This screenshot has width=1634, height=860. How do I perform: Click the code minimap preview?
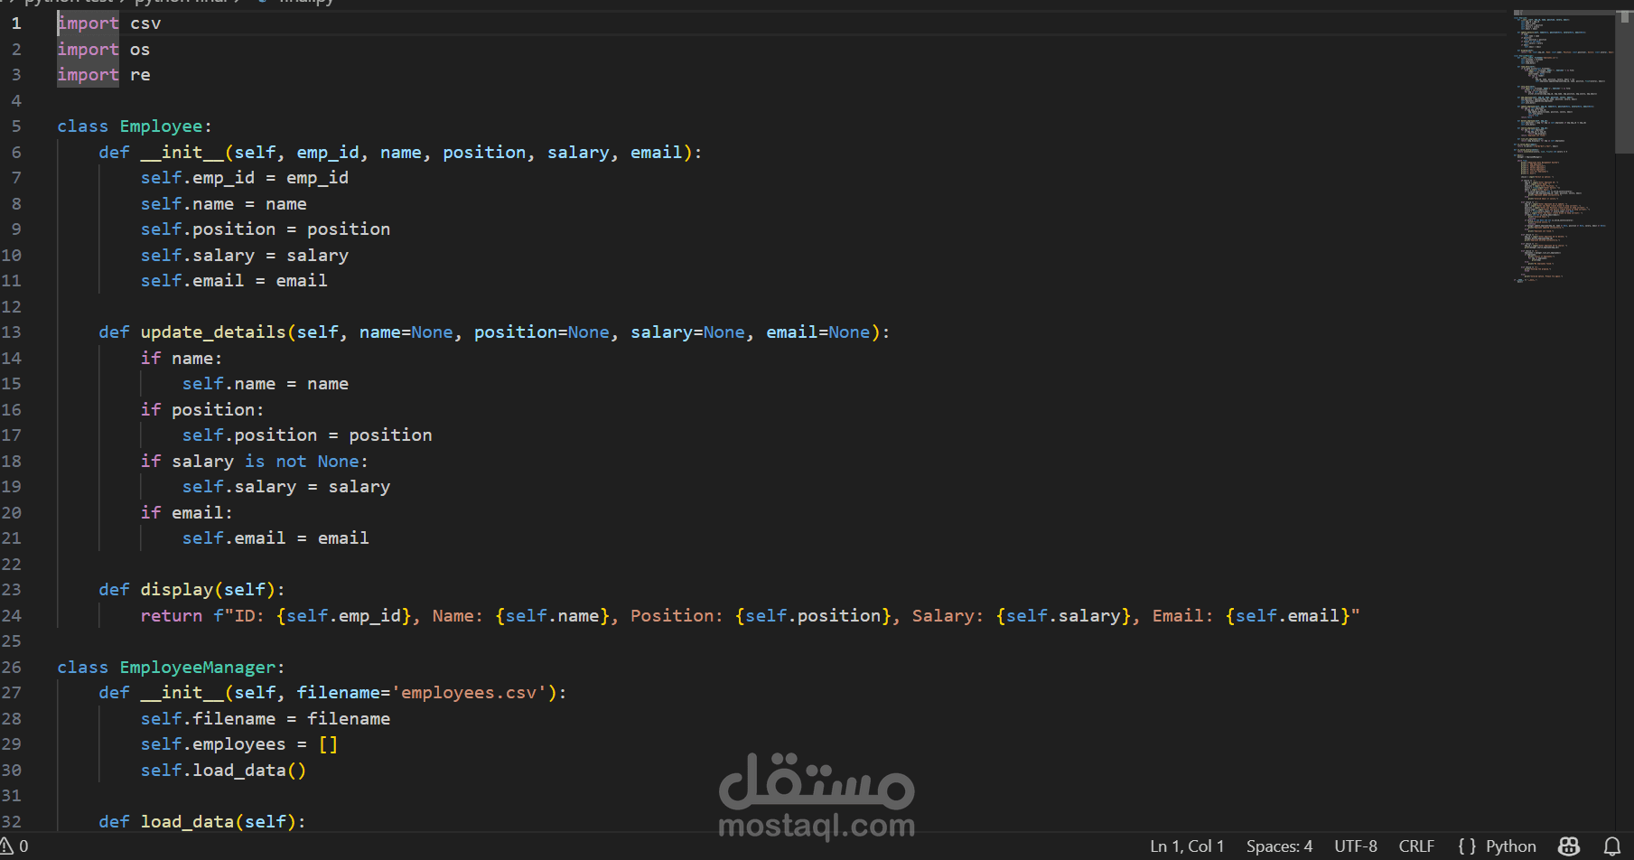coord(1564,149)
